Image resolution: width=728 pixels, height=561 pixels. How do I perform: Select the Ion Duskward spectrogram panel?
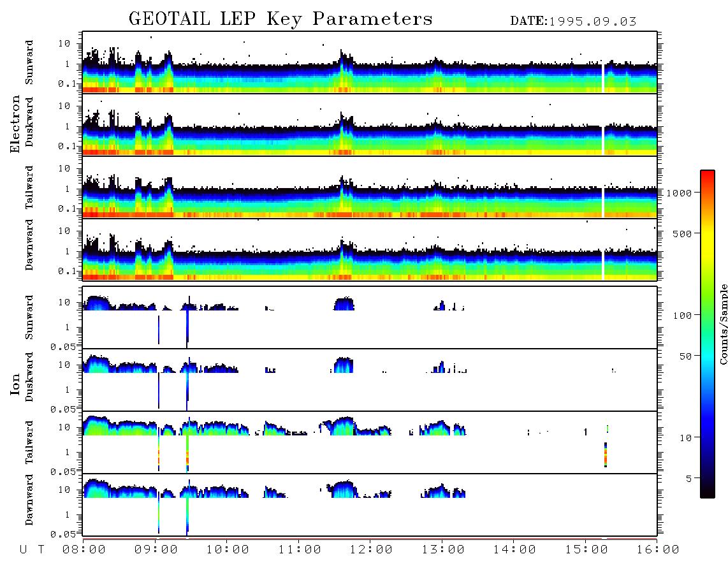[x=370, y=380]
